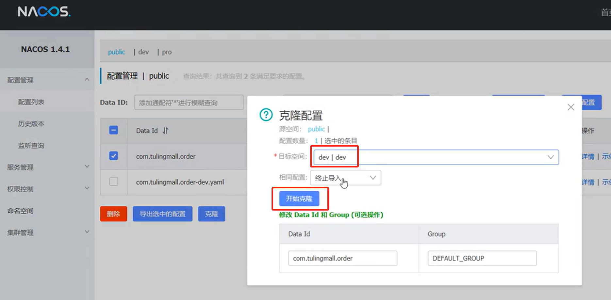Expand the 权限控制 sidebar section

pyautogui.click(x=87, y=188)
